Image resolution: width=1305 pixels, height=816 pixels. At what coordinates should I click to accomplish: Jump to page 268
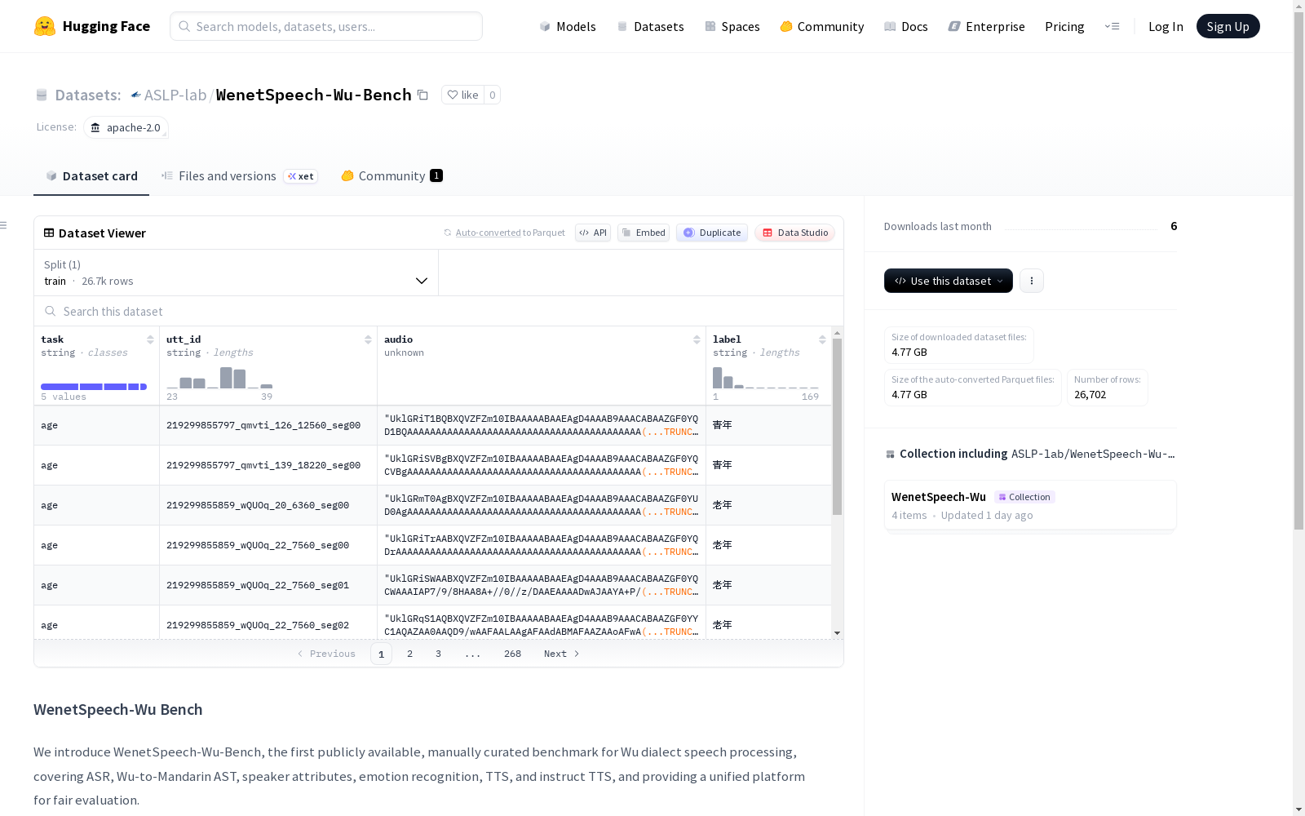coord(512,654)
